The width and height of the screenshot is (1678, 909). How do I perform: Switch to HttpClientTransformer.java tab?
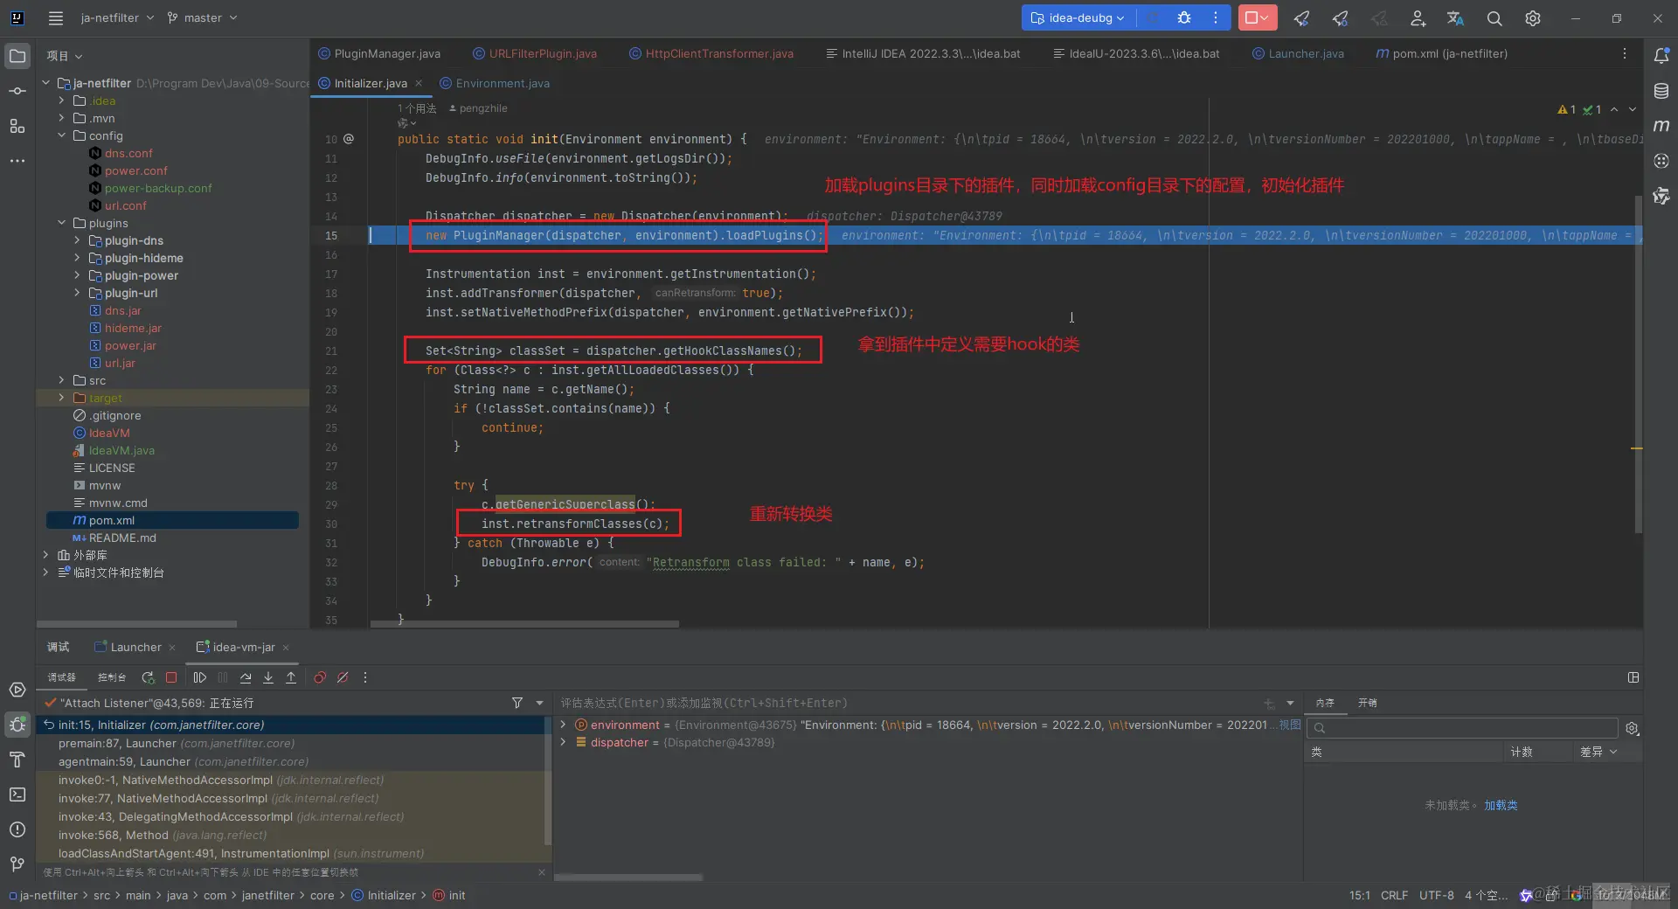711,53
